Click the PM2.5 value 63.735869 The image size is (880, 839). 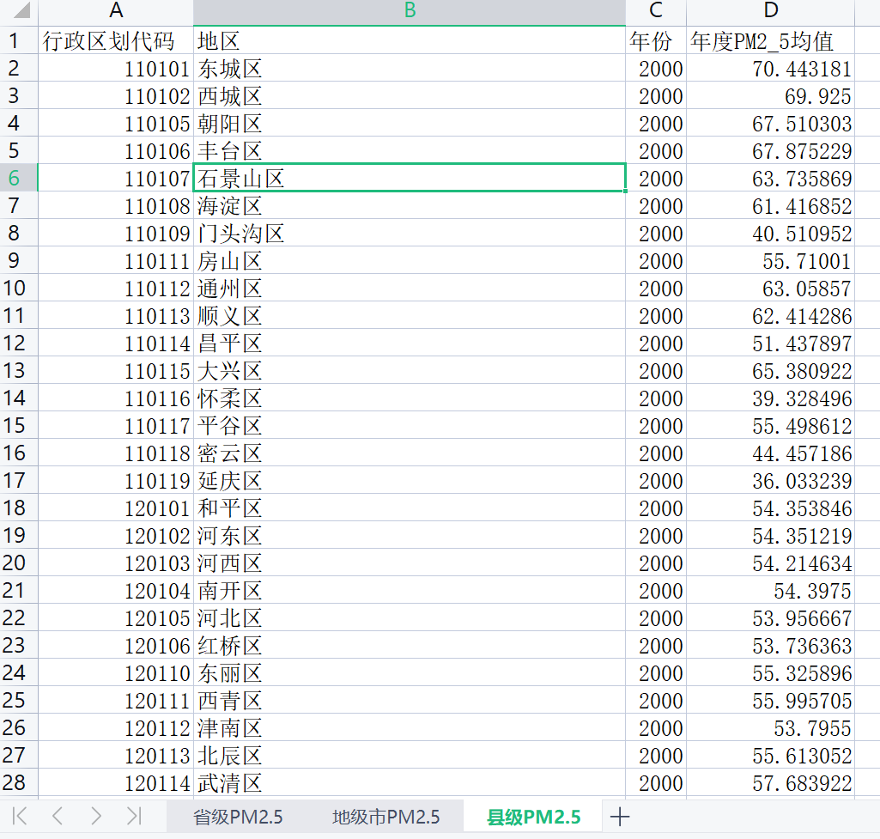pos(771,178)
